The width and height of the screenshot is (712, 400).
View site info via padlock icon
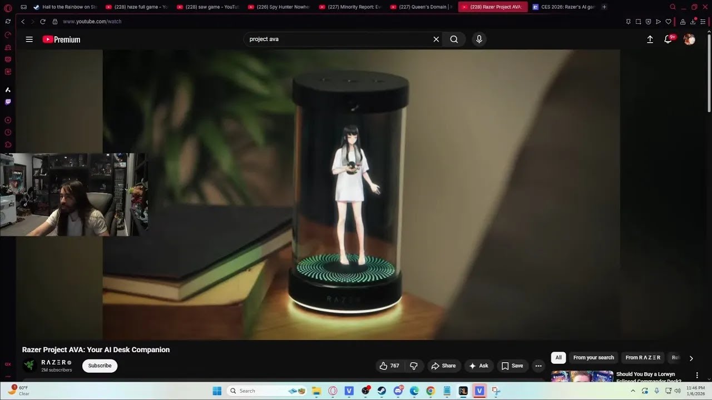click(x=55, y=22)
